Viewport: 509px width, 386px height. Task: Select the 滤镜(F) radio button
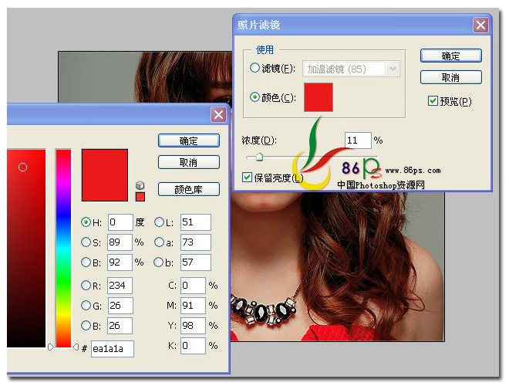click(254, 68)
